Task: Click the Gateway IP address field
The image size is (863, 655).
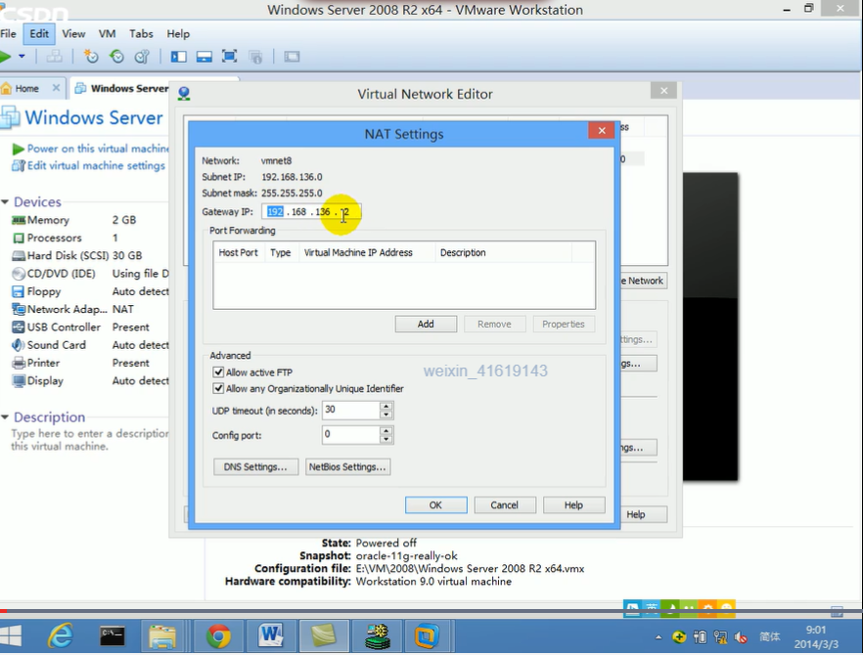Action: pyautogui.click(x=311, y=212)
